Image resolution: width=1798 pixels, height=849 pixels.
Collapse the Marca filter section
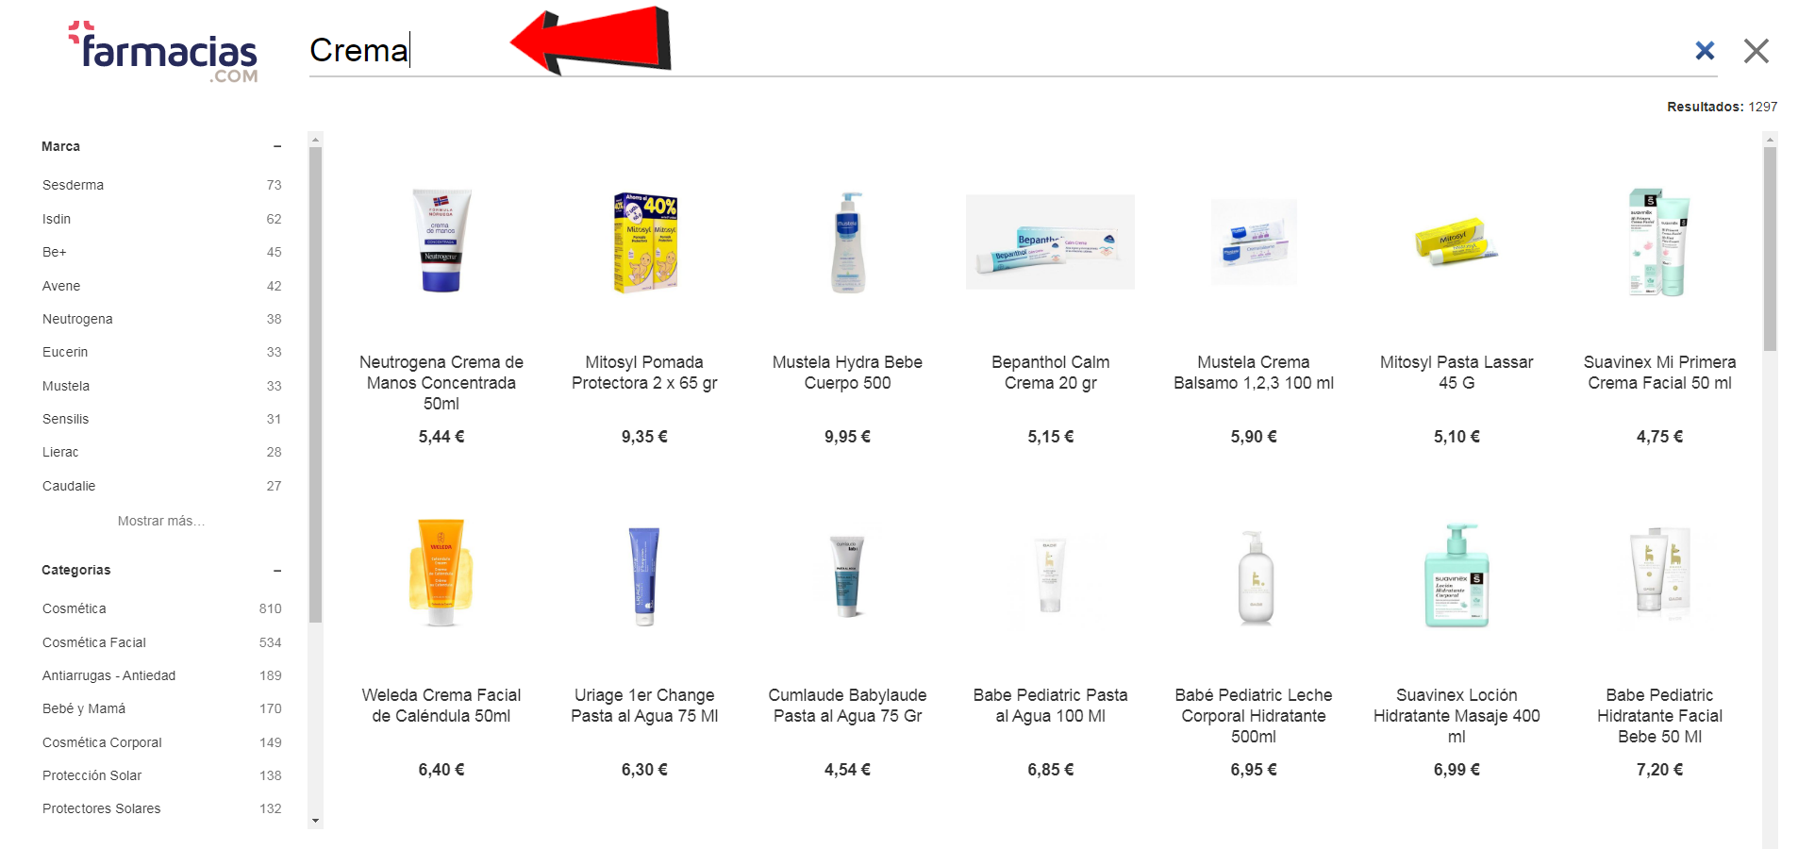pos(277,147)
